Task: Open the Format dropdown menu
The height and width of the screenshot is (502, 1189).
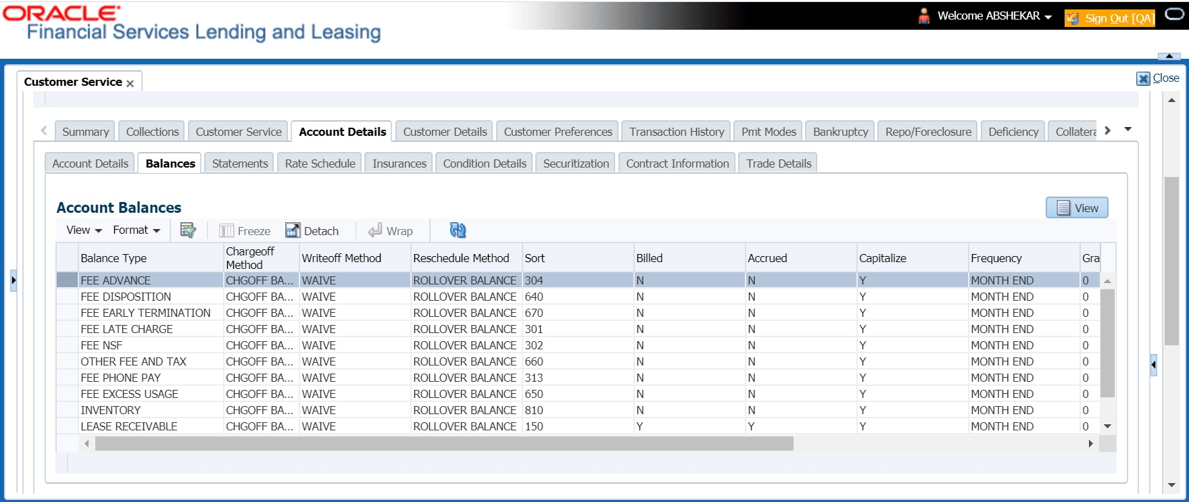Action: (x=137, y=230)
